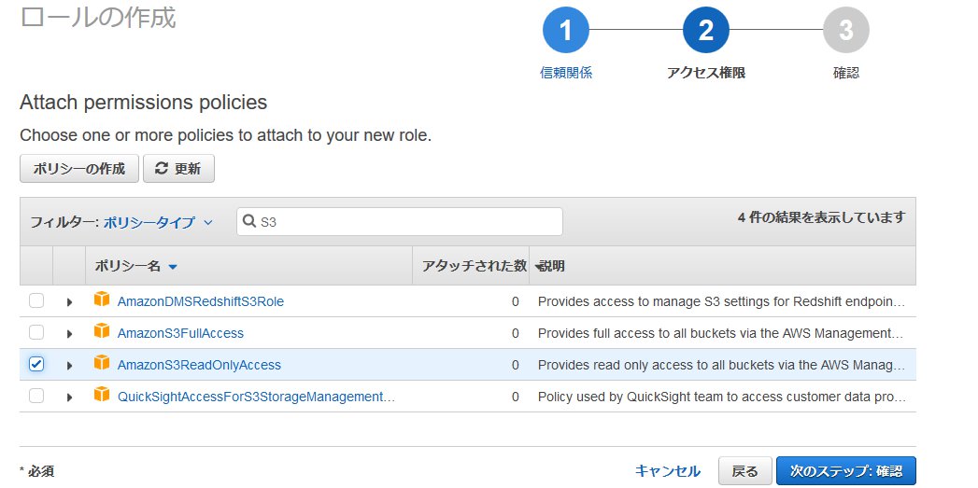Sort by ポリシー名 column header
The width and height of the screenshot is (978, 488).
[135, 266]
